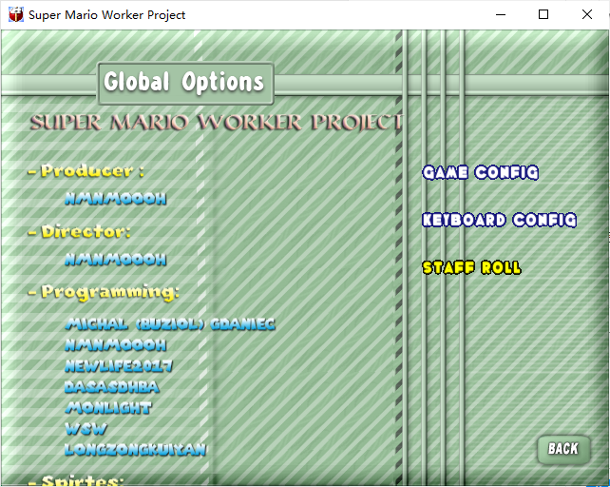Close the Super Mario Worker Project window
The image size is (610, 487).
coord(587,15)
